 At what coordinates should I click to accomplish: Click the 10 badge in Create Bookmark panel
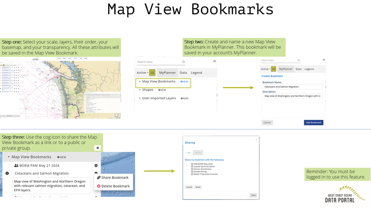(x=273, y=69)
